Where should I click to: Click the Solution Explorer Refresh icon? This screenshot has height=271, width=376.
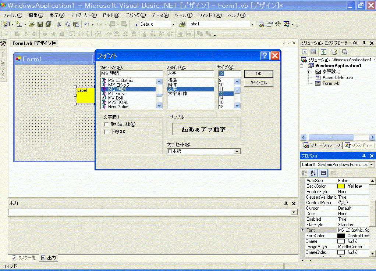pos(323,52)
